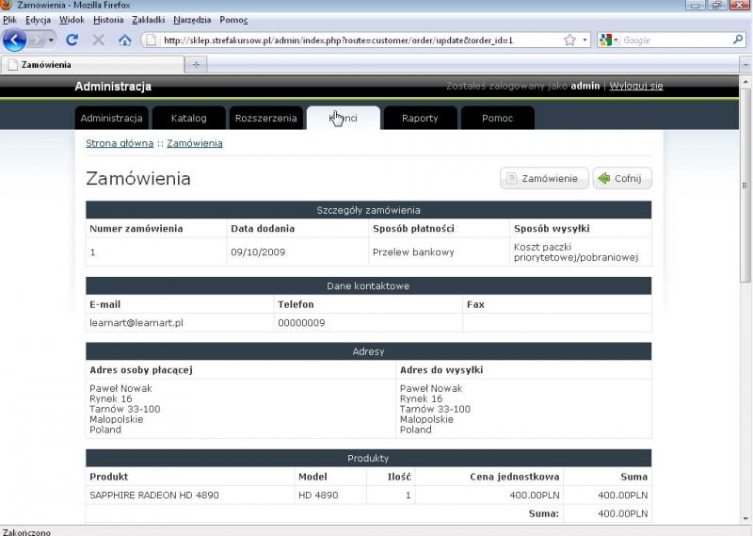The width and height of the screenshot is (753, 536).
Task: Expand the URL bar history dropdown
Action: [585, 41]
